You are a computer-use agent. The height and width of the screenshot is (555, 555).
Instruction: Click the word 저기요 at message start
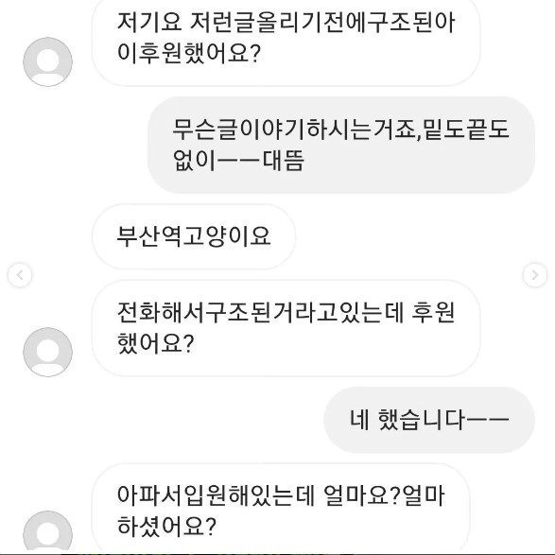149,23
